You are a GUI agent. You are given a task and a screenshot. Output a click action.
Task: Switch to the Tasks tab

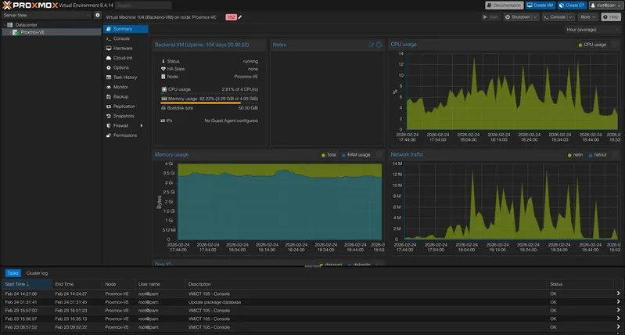click(x=13, y=273)
